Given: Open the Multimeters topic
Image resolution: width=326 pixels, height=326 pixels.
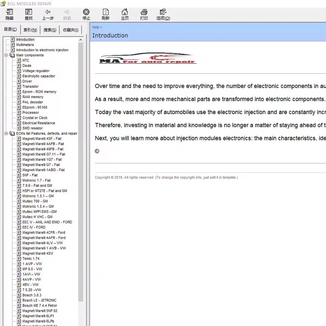Looking at the screenshot, I should click(25, 45).
